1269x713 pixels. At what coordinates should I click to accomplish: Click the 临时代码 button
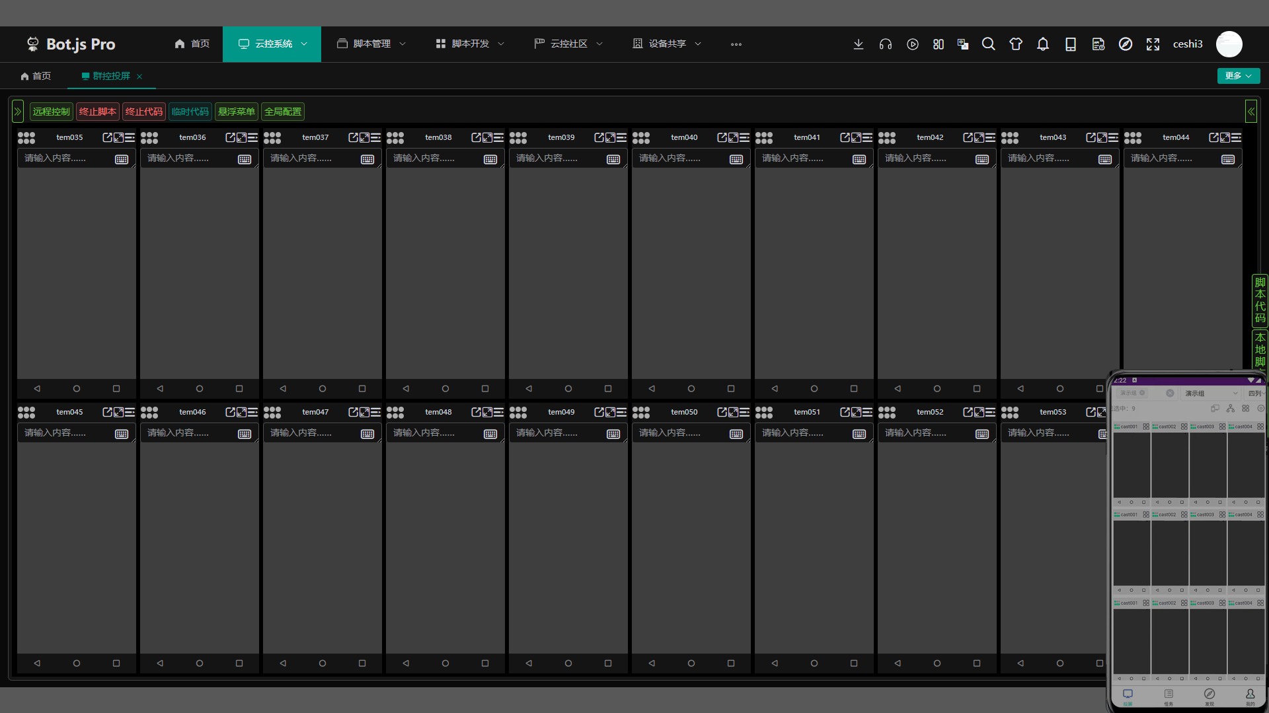pos(190,112)
